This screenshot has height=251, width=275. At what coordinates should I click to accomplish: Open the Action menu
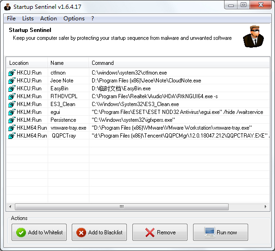pyautogui.click(x=49, y=19)
